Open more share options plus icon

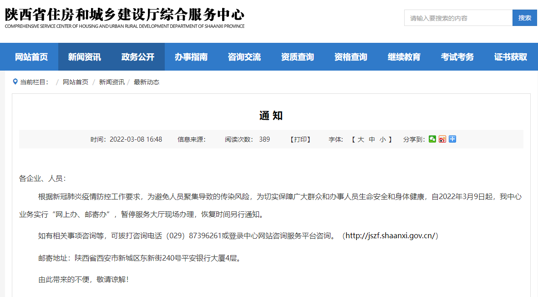pos(452,139)
